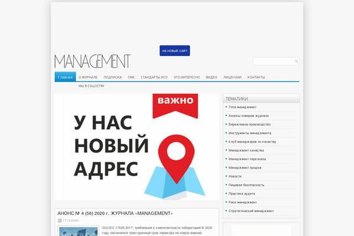This screenshot has width=354, height=236.
Task: Click the ISO/IEC 17025:2017 article excerpt
Action: tap(157, 231)
